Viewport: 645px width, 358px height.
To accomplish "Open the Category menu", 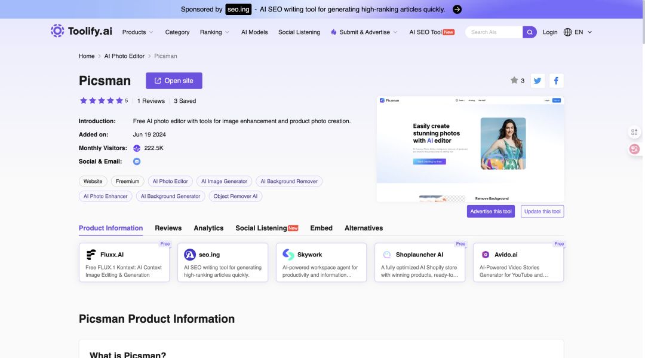I will pyautogui.click(x=177, y=32).
